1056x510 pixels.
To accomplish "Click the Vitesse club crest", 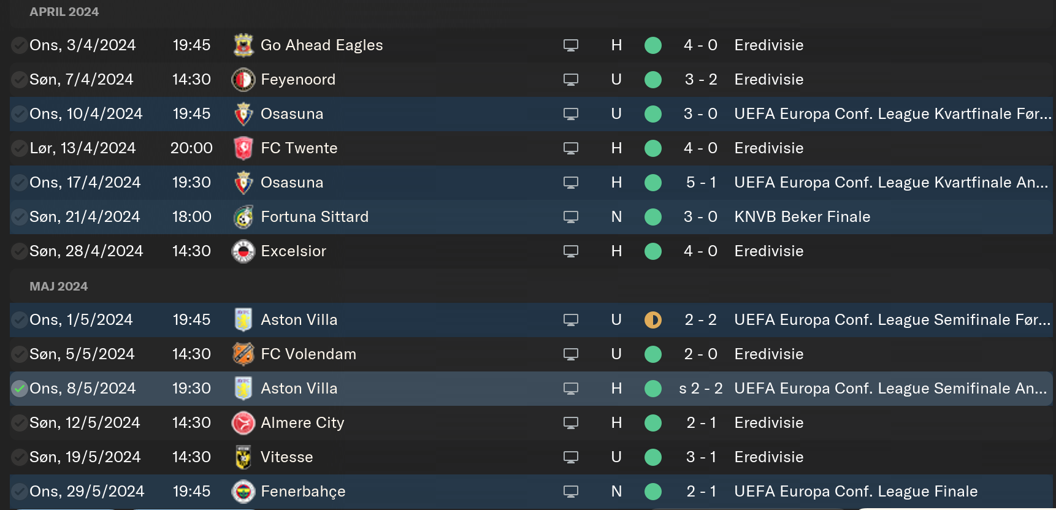I will (243, 457).
